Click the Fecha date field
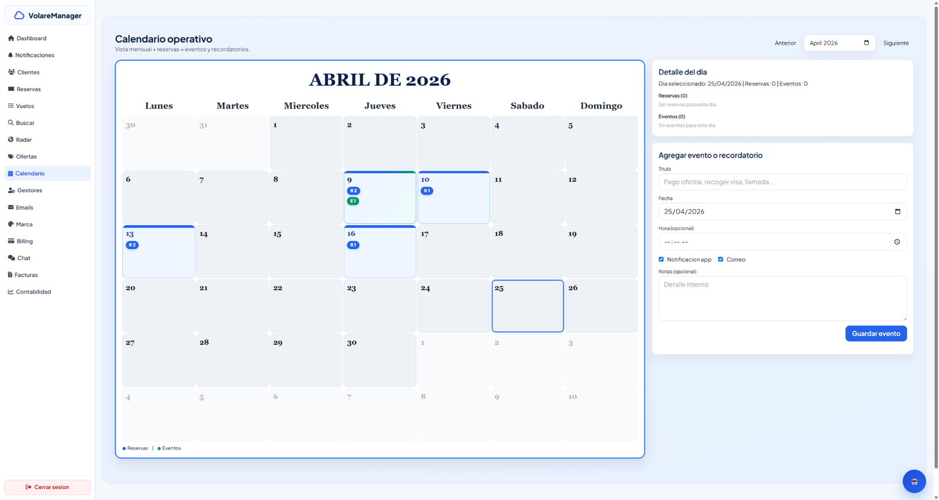 tap(782, 212)
